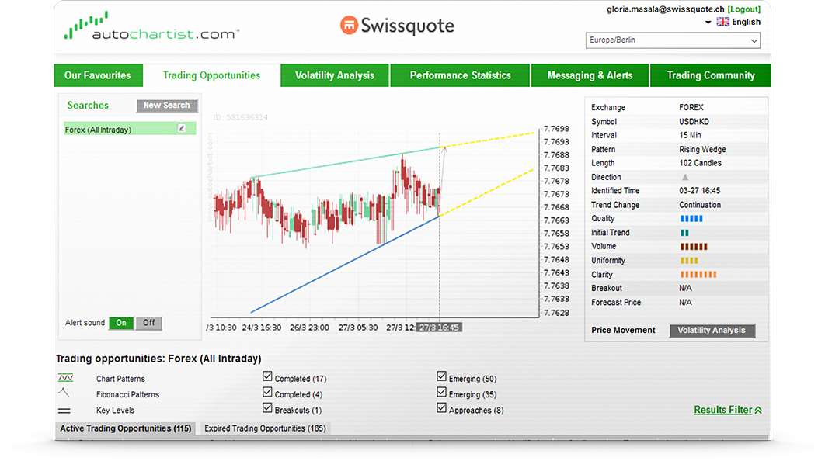Screen dimensions: 825x461
Task: Toggle Chart Patterns Completed (17) checkbox
Action: tap(267, 376)
